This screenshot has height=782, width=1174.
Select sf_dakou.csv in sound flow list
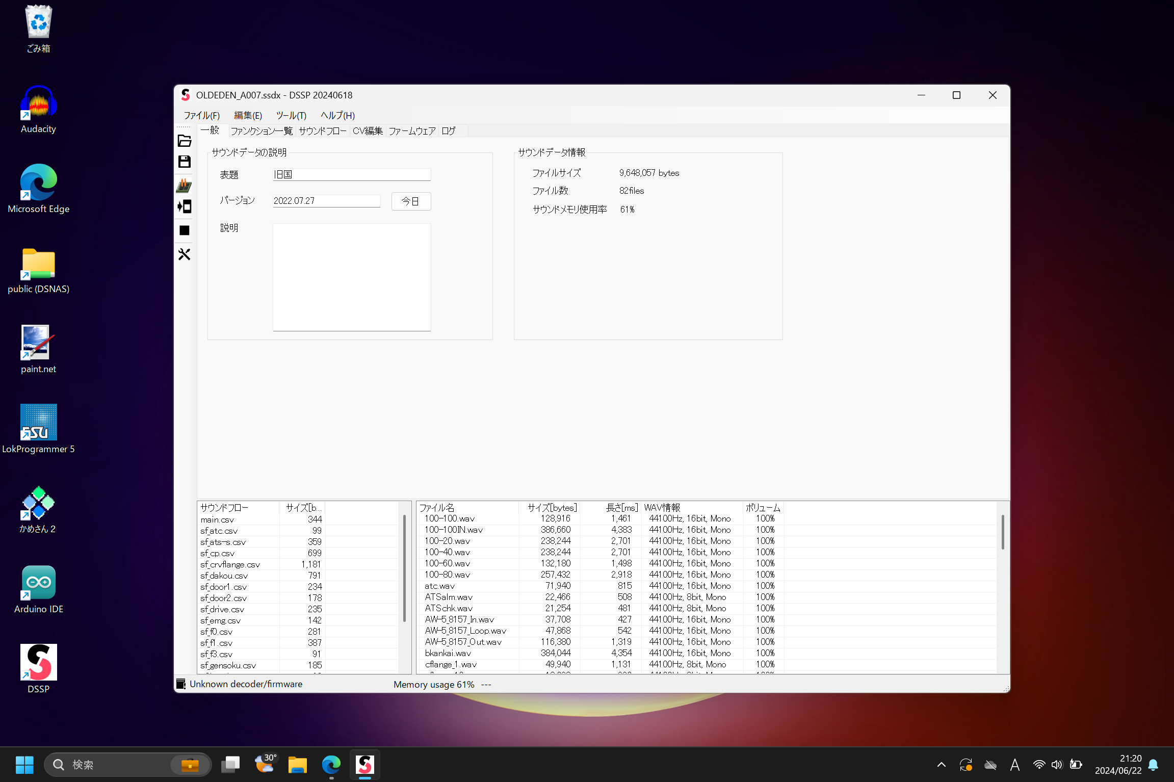[224, 576]
